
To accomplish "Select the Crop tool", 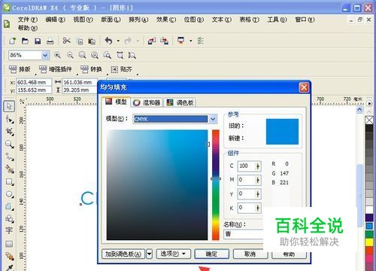I will pos(10,131).
